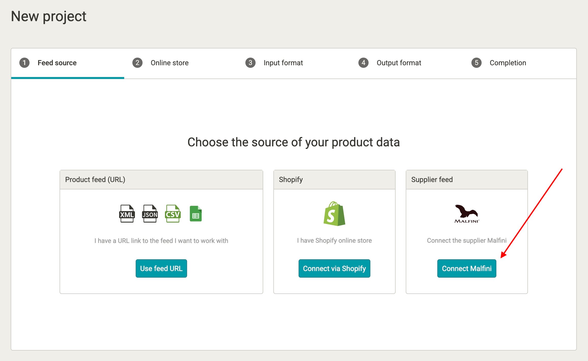Click the Product feed (URL) card header
This screenshot has height=361, width=588.
coord(161,180)
